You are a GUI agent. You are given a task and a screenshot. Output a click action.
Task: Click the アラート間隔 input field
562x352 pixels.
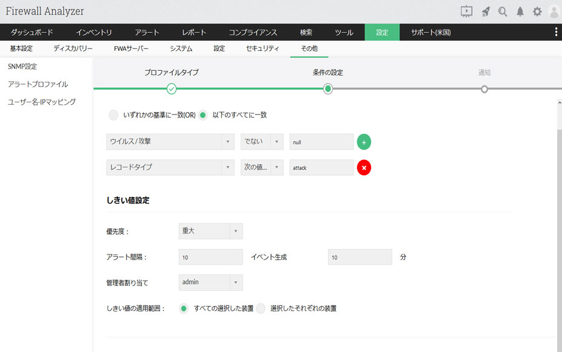pos(210,257)
